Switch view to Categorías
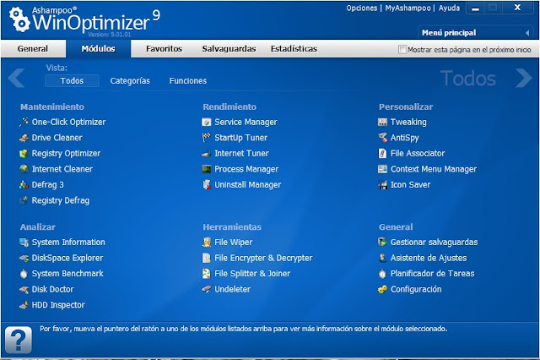Screen dimensions: 540x360 (130, 80)
